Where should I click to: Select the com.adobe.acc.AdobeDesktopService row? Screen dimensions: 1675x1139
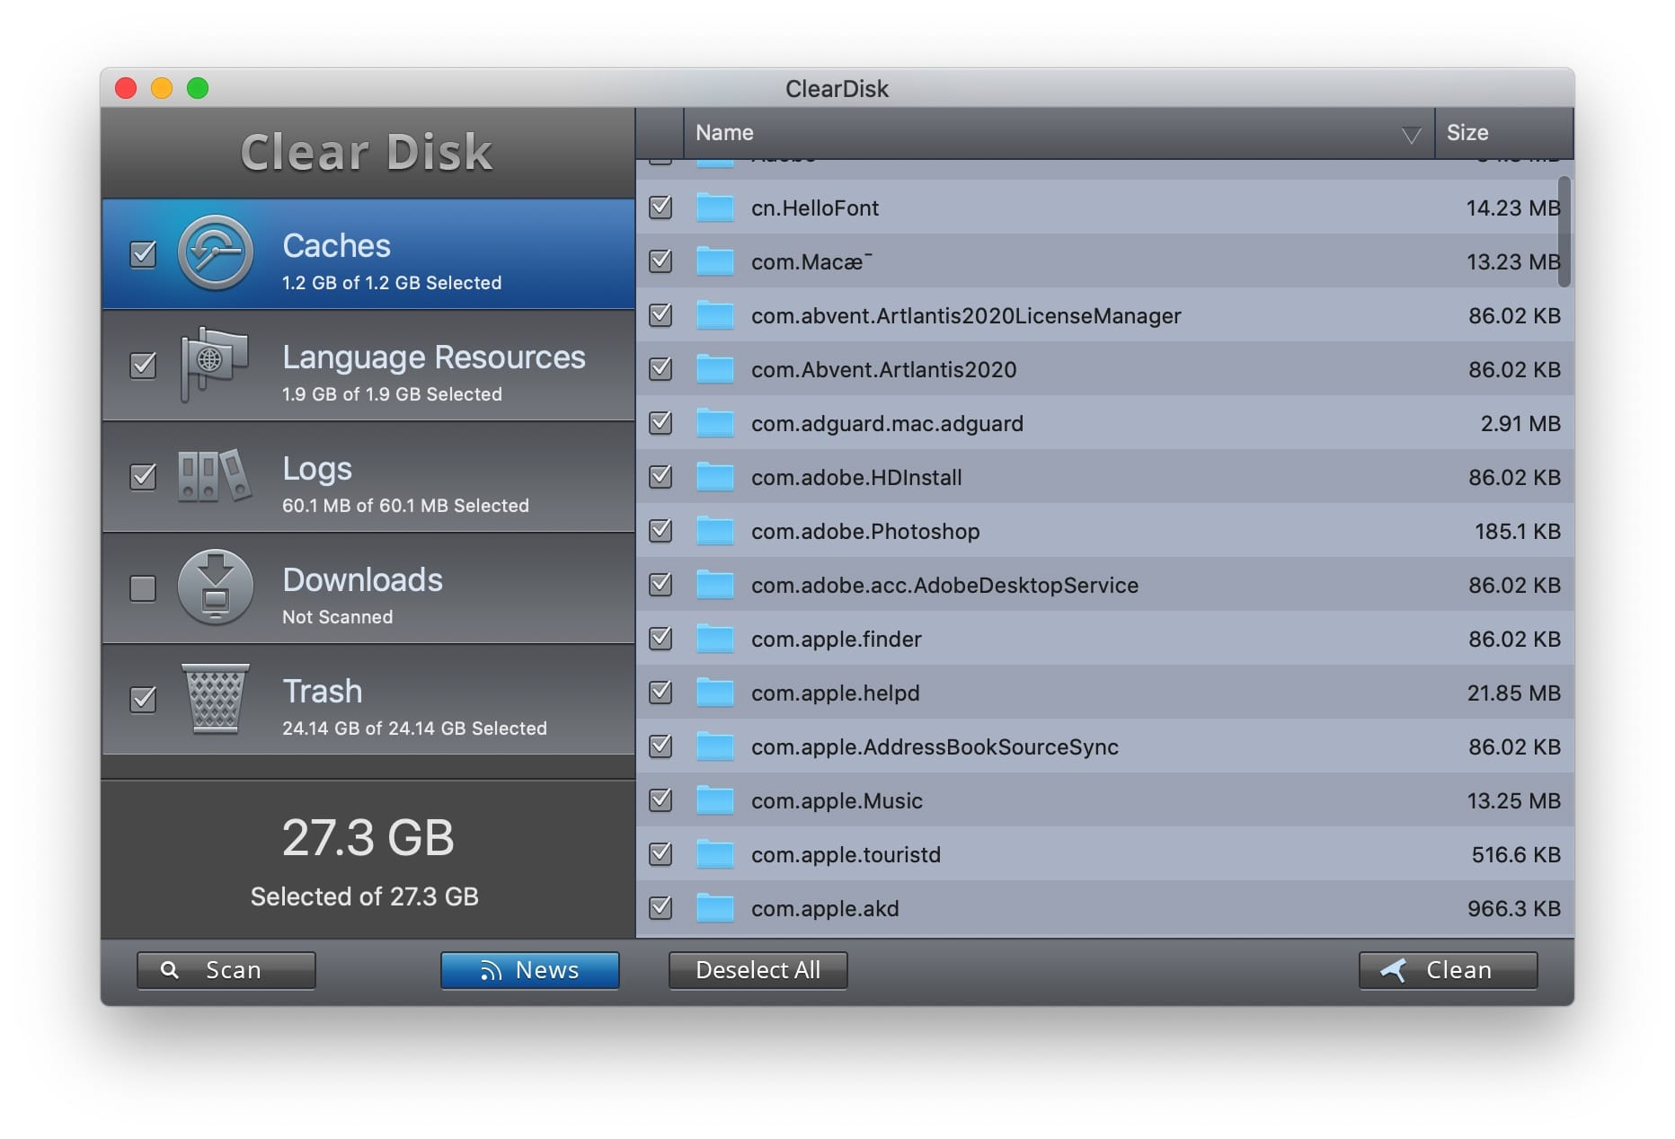[x=1105, y=585]
